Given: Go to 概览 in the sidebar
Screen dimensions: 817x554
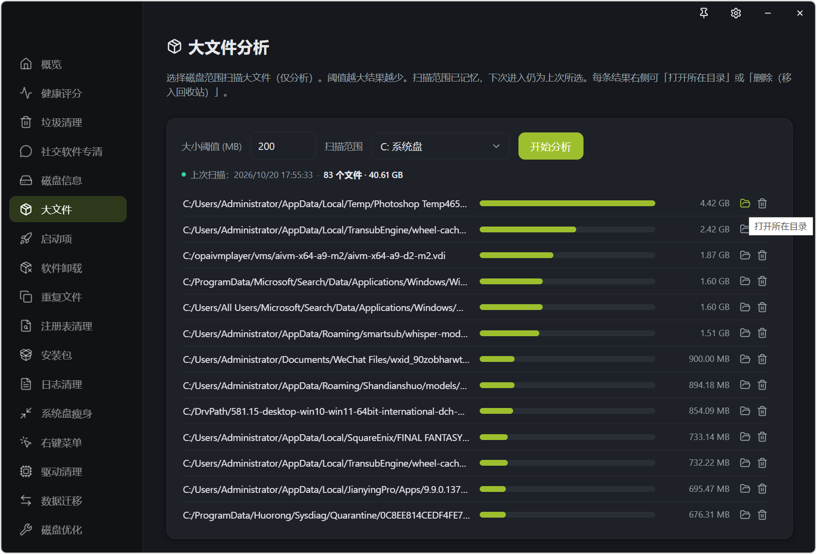Looking at the screenshot, I should click(x=68, y=64).
